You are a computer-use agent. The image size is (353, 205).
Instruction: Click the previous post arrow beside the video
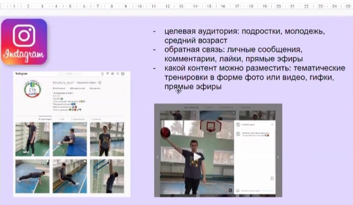(157, 157)
